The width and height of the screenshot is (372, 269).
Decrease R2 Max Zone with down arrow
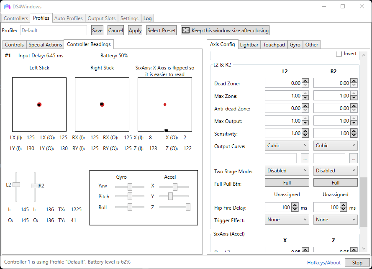tap(354, 98)
